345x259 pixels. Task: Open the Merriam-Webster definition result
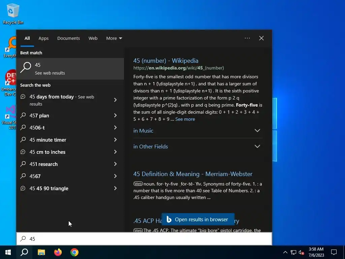(x=193, y=174)
